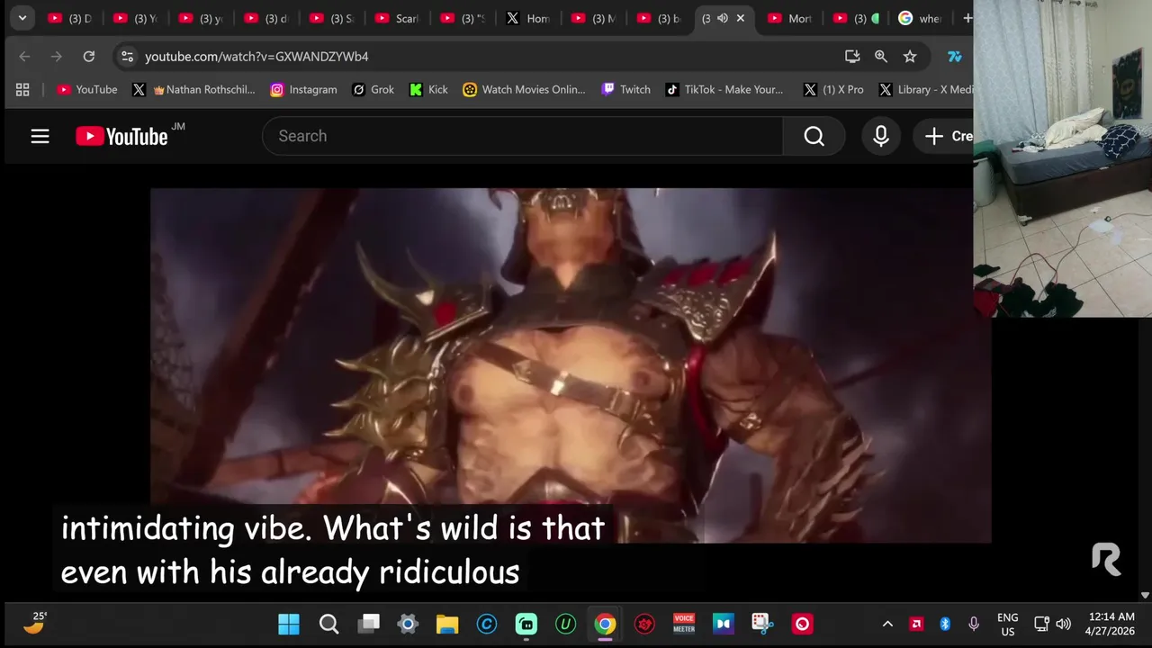The height and width of the screenshot is (648, 1152).
Task: Open Voicemeeter from the taskbar
Action: [684, 624]
